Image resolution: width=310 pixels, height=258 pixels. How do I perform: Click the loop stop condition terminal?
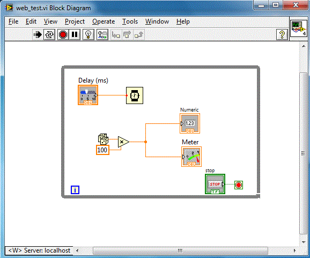[239, 185]
